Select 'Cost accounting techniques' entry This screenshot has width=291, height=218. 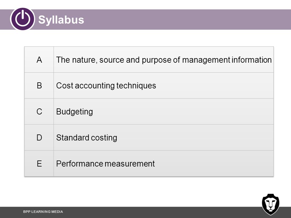[106, 86]
